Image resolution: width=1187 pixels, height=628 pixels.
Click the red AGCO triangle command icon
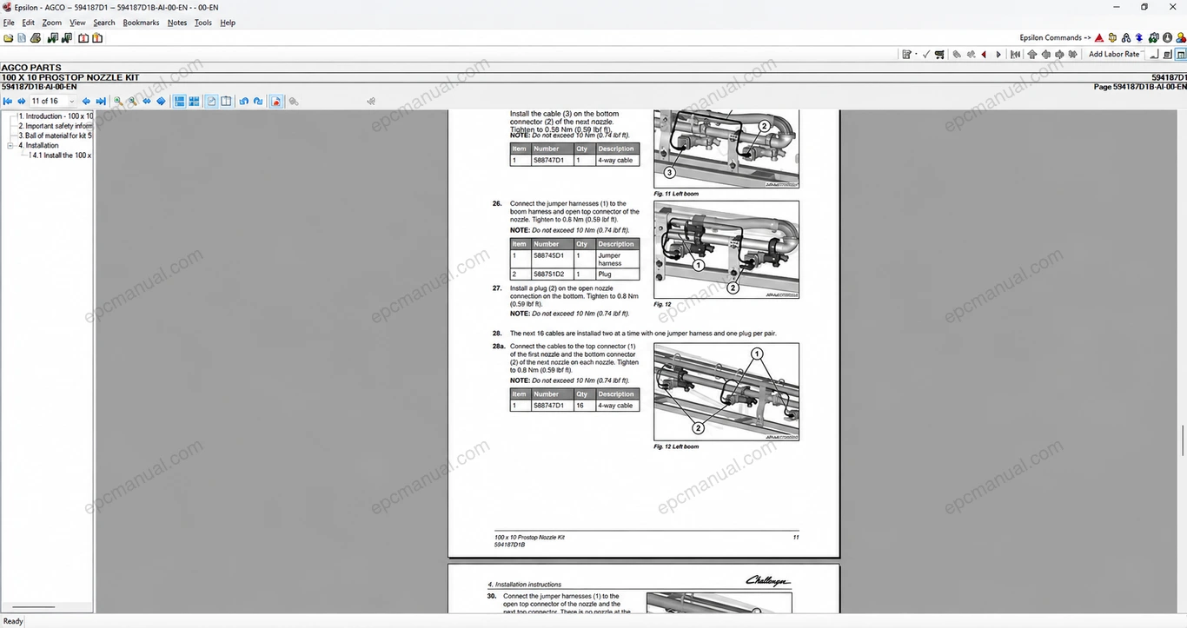[x=1099, y=38]
